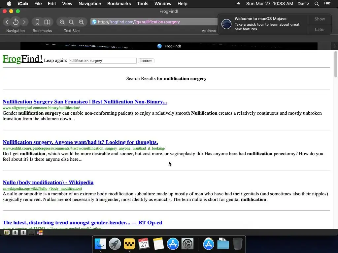This screenshot has height=253, width=338.
Task: Open the Help menu
Action: [x=182, y=4]
